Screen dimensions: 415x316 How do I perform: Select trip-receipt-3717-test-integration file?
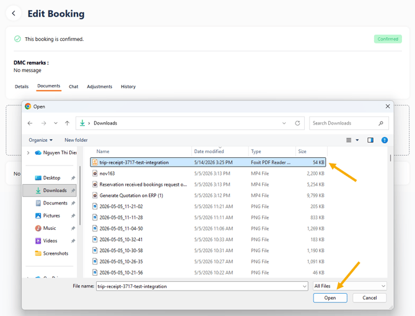coord(208,162)
